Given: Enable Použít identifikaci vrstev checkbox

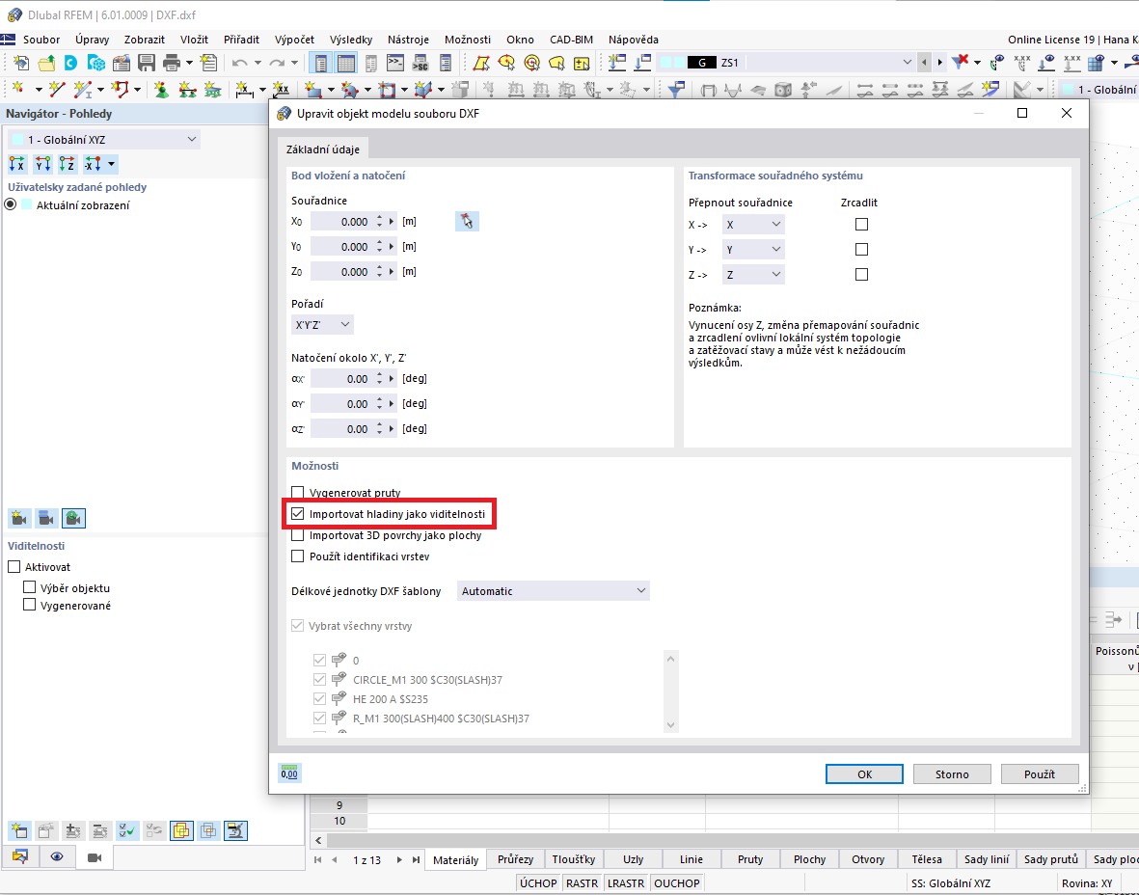Looking at the screenshot, I should pos(297,556).
